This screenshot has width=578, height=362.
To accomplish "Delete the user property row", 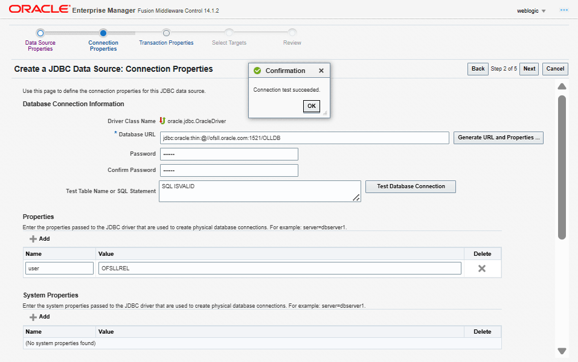I will pyautogui.click(x=482, y=268).
